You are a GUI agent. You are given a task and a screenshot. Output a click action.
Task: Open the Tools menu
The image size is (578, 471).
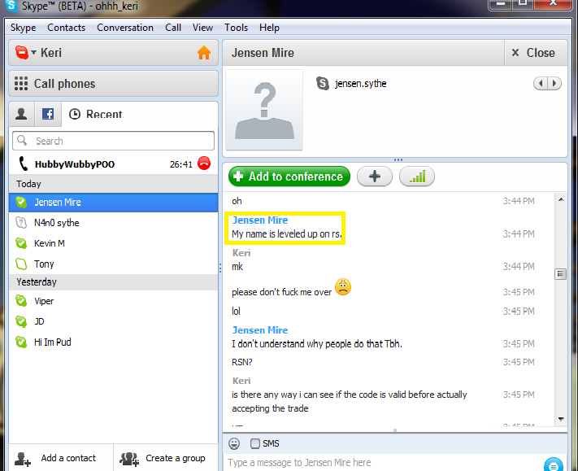click(237, 28)
